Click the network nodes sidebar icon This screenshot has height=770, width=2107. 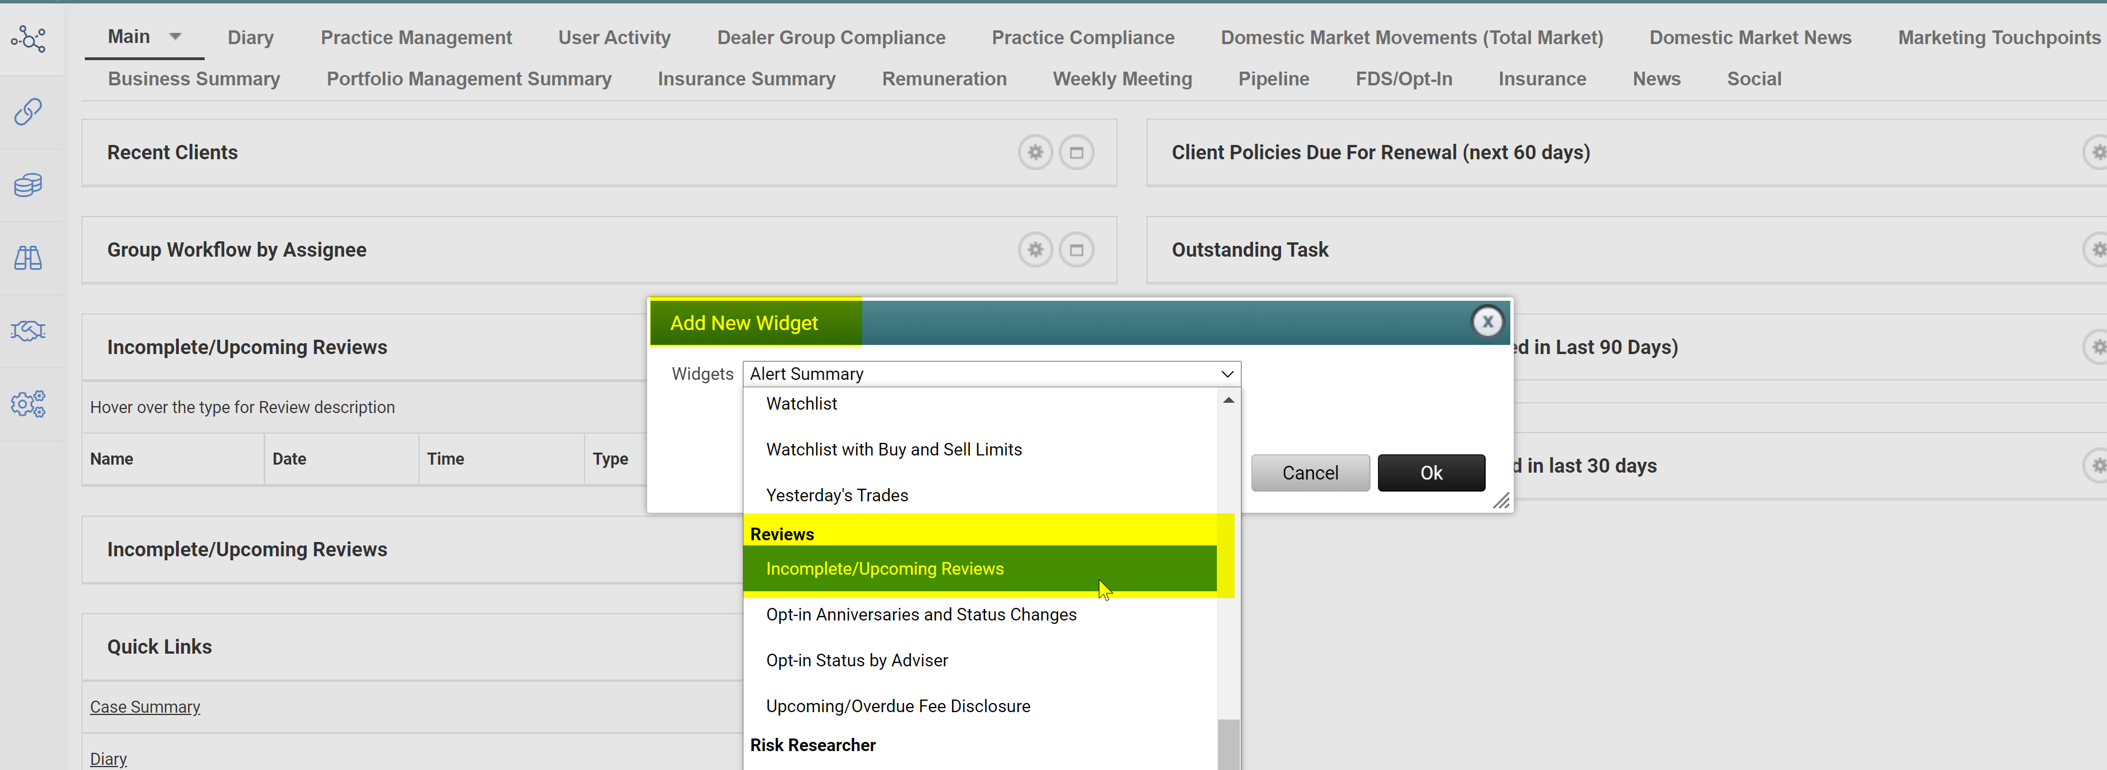pyautogui.click(x=29, y=38)
